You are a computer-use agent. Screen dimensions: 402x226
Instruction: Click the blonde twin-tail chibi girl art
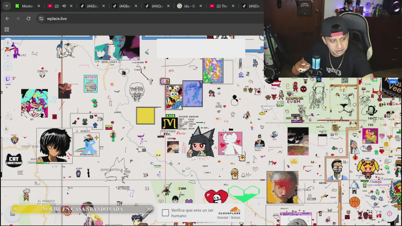pyautogui.click(x=368, y=168)
